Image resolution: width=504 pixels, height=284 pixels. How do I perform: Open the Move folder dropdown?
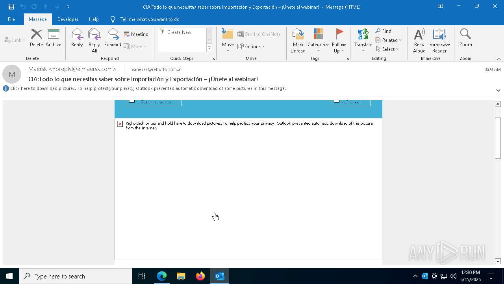[x=228, y=41]
